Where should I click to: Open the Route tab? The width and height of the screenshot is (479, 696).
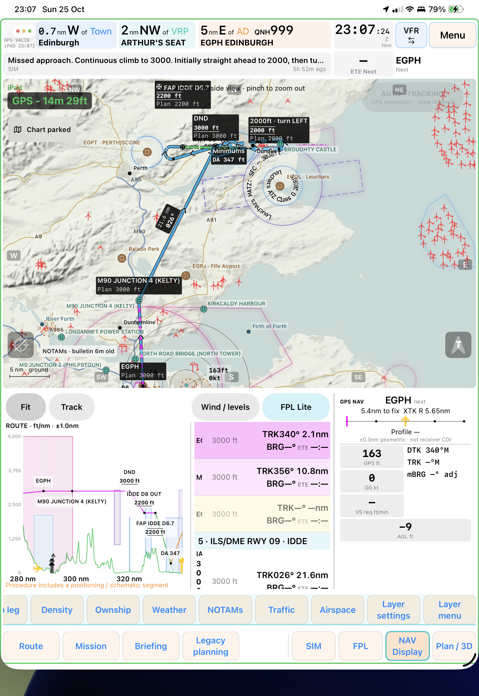31,646
